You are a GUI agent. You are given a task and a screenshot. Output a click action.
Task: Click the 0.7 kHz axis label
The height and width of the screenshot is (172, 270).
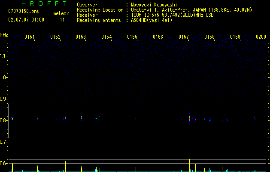[x=3, y=142]
